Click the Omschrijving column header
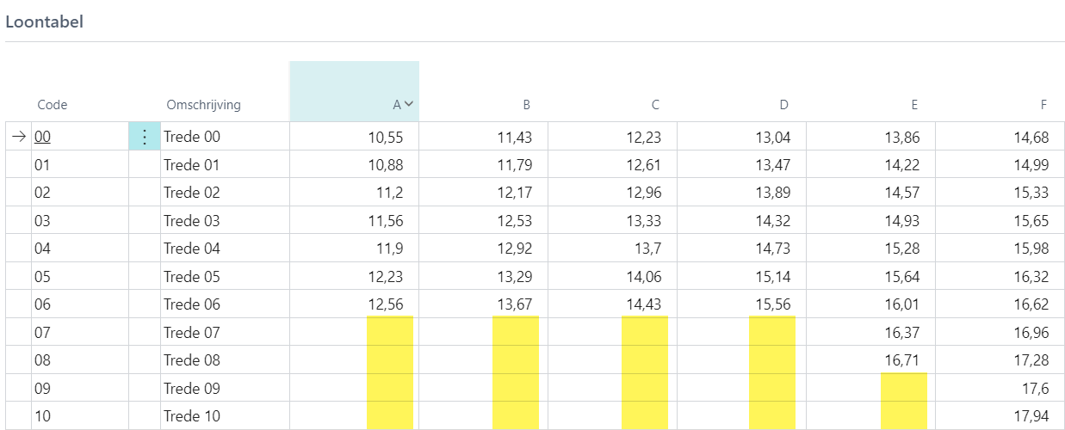The width and height of the screenshot is (1065, 430). click(x=204, y=105)
